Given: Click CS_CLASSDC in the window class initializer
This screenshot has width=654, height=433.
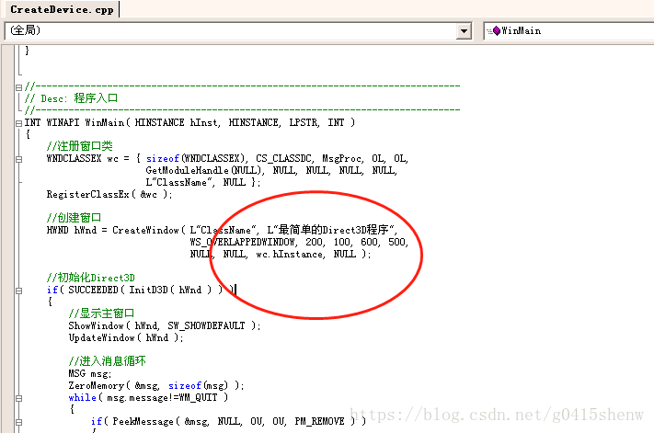Looking at the screenshot, I should pyautogui.click(x=283, y=159).
